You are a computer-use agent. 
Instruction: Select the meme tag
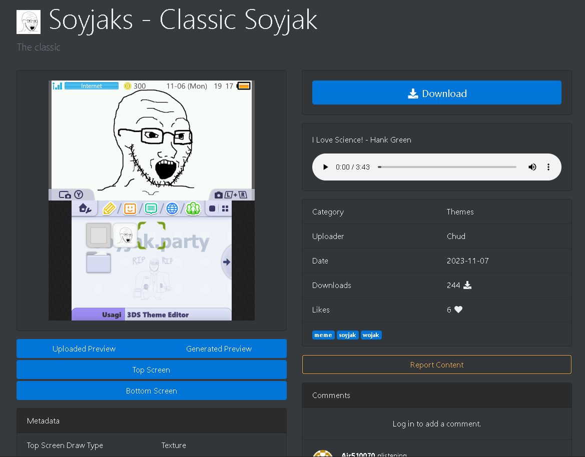[x=323, y=335]
